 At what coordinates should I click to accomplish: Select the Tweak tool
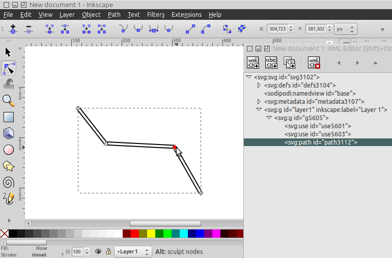point(9,84)
